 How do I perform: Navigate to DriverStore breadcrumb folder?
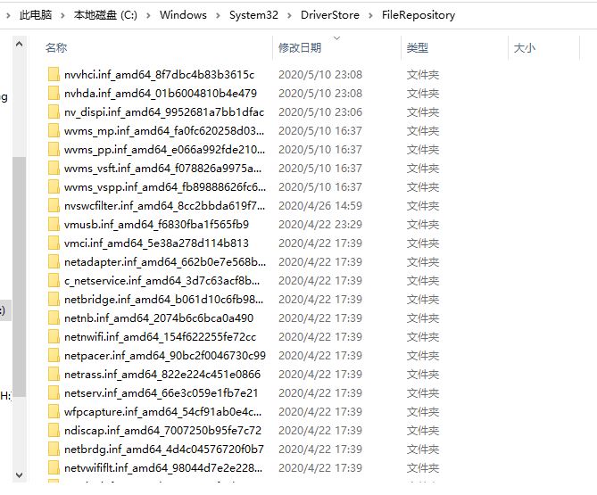coord(330,15)
